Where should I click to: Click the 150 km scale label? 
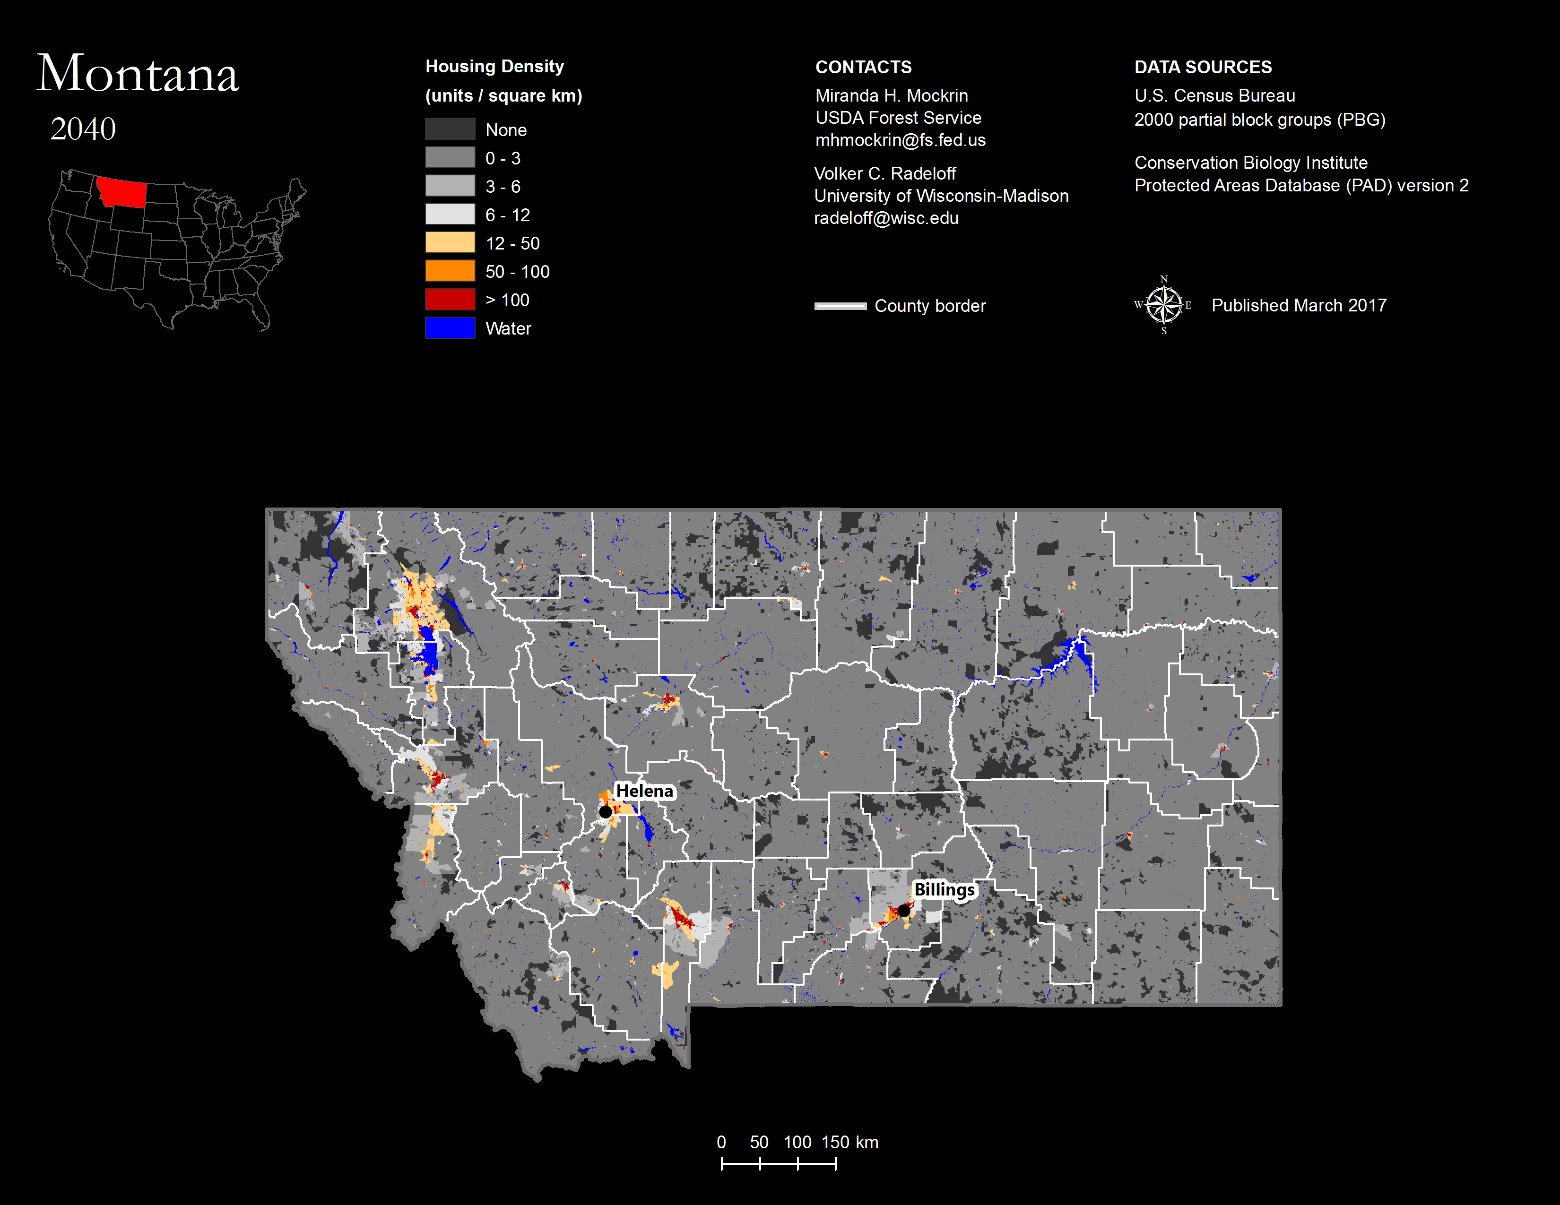[x=849, y=1142]
